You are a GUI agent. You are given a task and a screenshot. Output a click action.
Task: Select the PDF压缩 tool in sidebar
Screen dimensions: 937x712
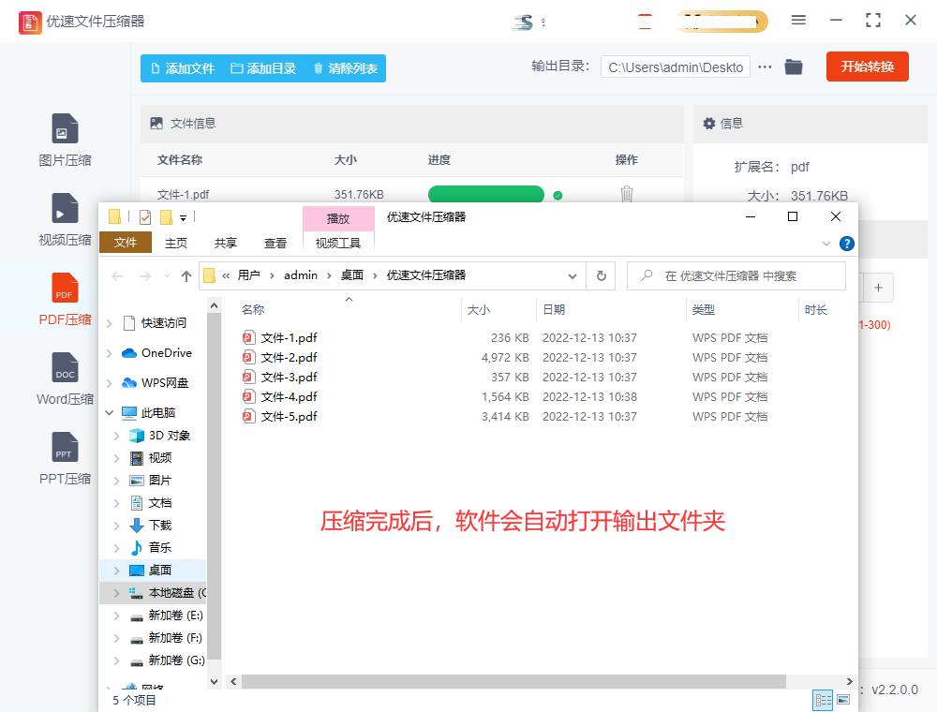click(x=65, y=299)
